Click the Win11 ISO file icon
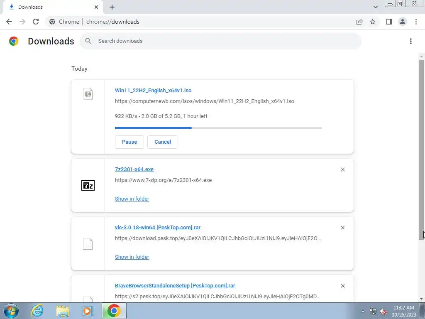Viewport: 425px width, 319px height. [x=88, y=94]
